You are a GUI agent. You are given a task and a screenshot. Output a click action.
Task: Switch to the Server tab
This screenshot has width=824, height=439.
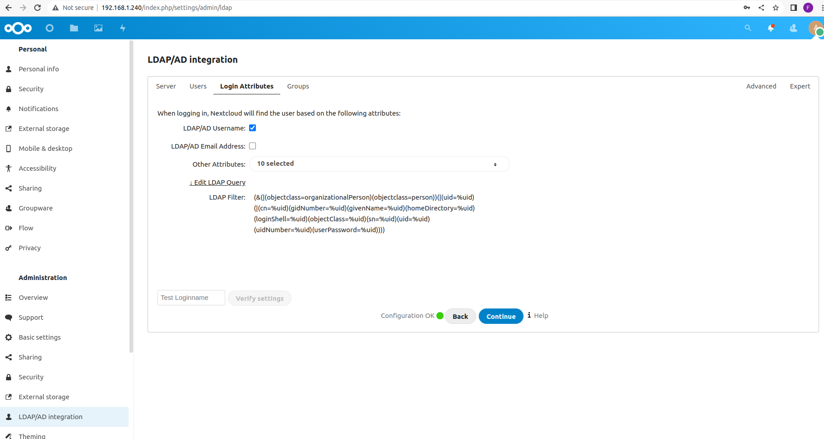(166, 86)
